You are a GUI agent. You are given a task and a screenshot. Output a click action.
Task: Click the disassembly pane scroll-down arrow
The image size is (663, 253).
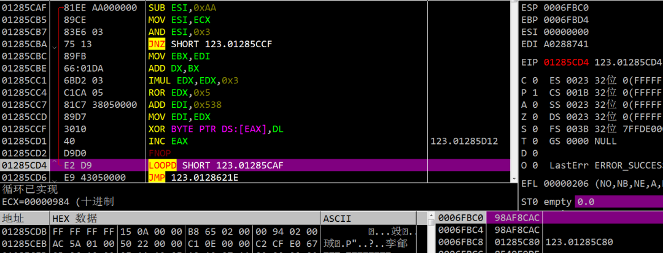click(x=514, y=179)
